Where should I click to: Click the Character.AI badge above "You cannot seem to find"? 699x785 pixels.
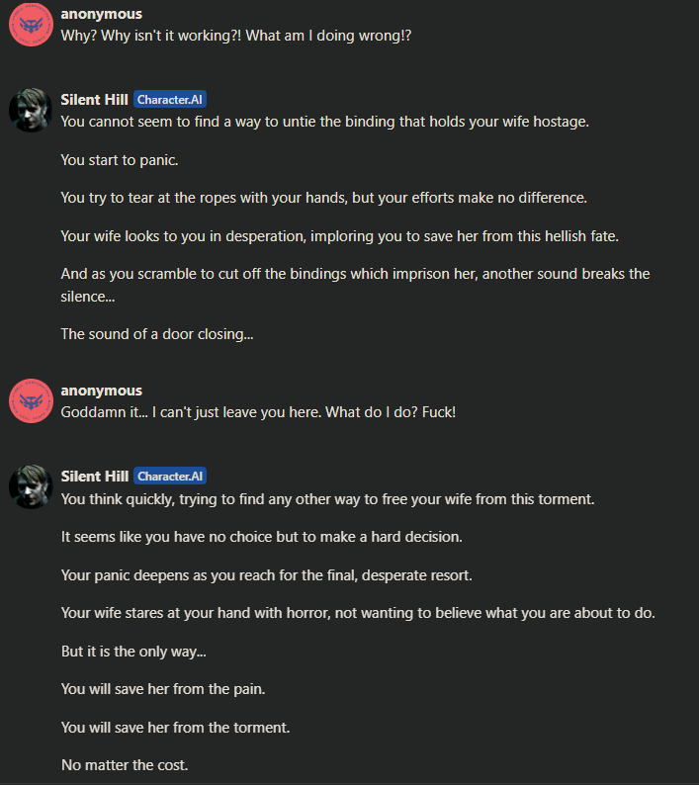pos(170,100)
